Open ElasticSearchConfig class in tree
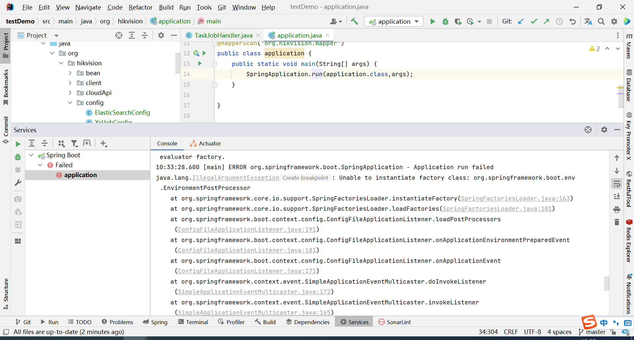Viewport: 634px width, 340px height. 122,112
